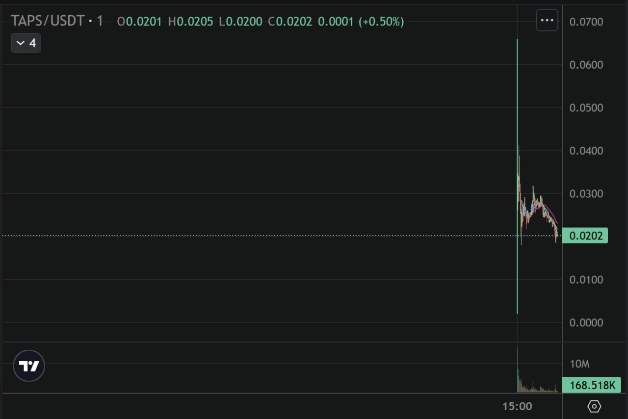Viewport: 628px width, 419px height.
Task: Click the High value H0.0205
Action: (x=190, y=22)
